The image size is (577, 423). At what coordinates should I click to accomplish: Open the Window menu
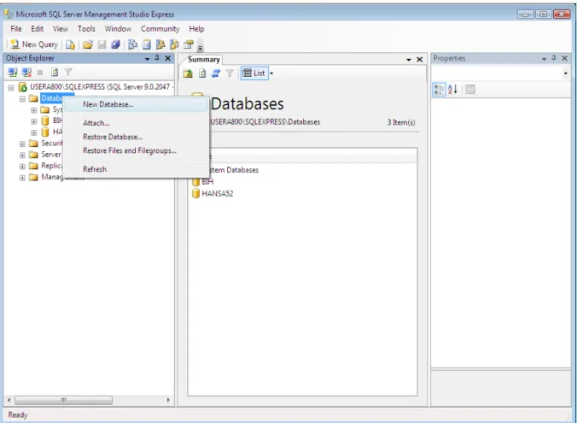click(x=118, y=29)
